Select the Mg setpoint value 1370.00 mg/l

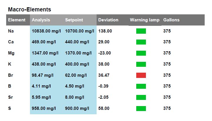pos(78,53)
